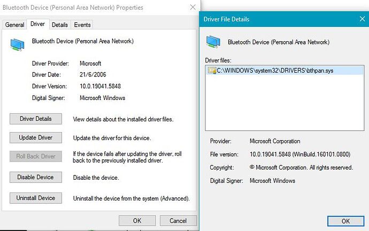Click the network device icon in Properties dialog
This screenshot has width=369, height=231.
[17, 44]
